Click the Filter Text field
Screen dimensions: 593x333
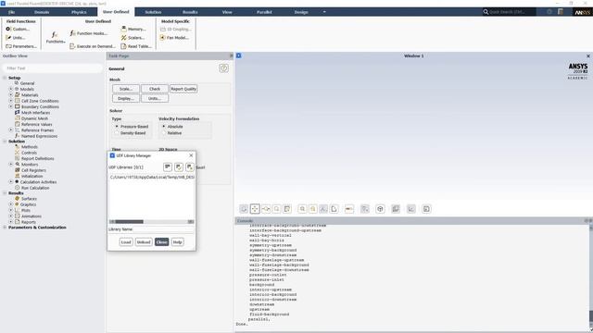52,68
